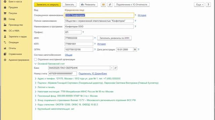Viewport: 215px width, 120px height.
Task: Expand the Фонд социального страхования section
Action: (x=36, y=100)
